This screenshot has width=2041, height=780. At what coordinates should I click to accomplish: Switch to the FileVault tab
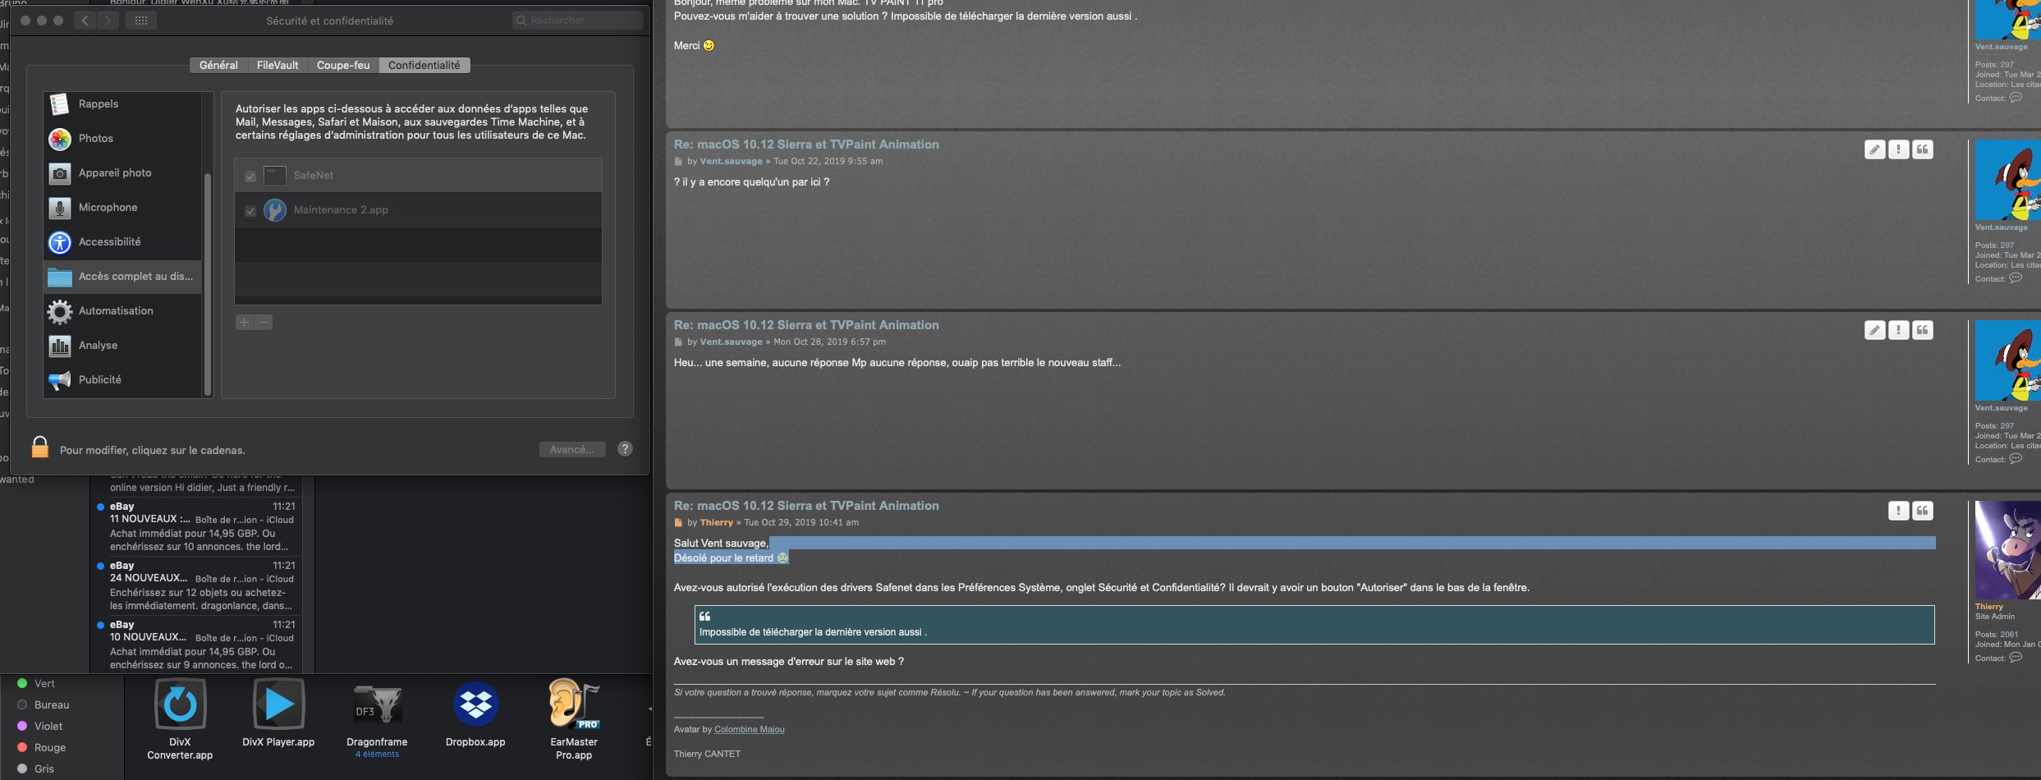point(277,65)
